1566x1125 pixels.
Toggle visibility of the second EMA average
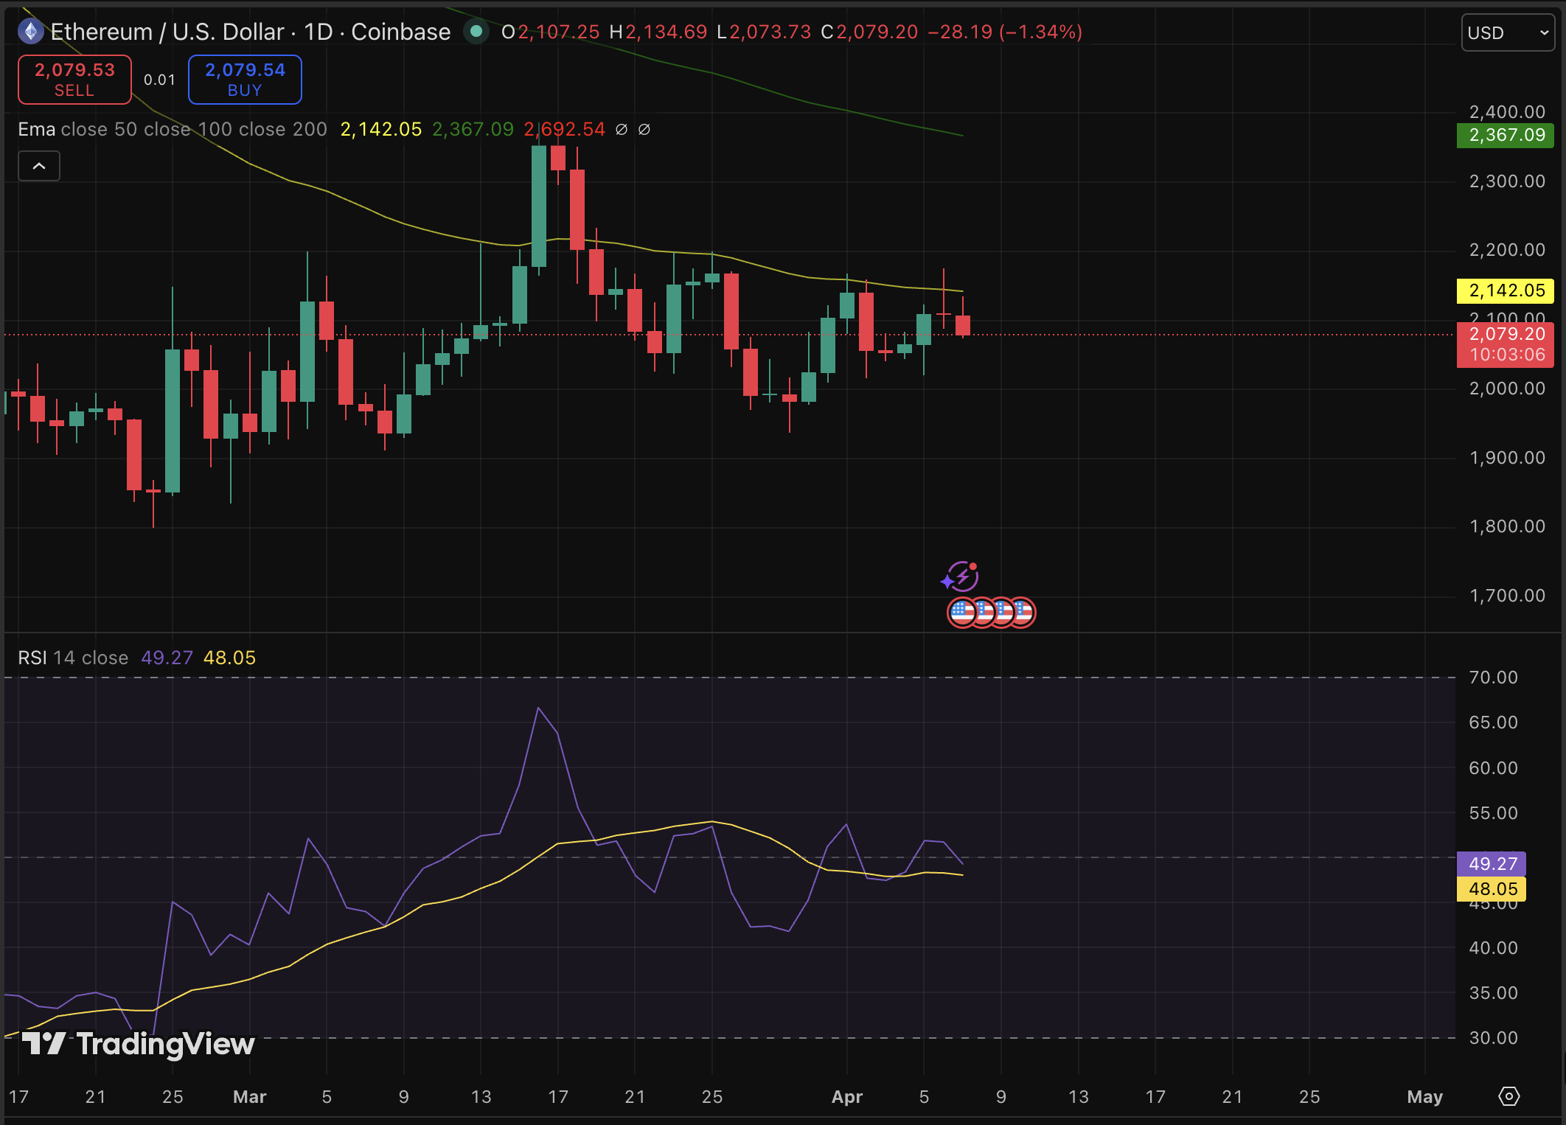645,129
